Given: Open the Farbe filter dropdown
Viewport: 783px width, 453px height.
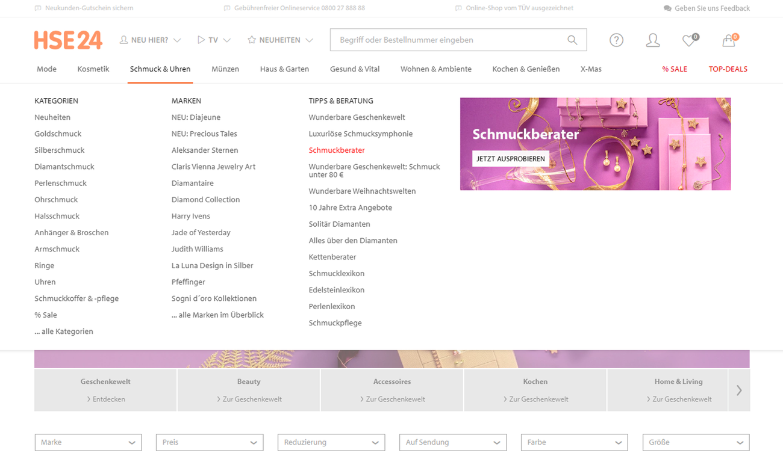Looking at the screenshot, I should pos(575,442).
